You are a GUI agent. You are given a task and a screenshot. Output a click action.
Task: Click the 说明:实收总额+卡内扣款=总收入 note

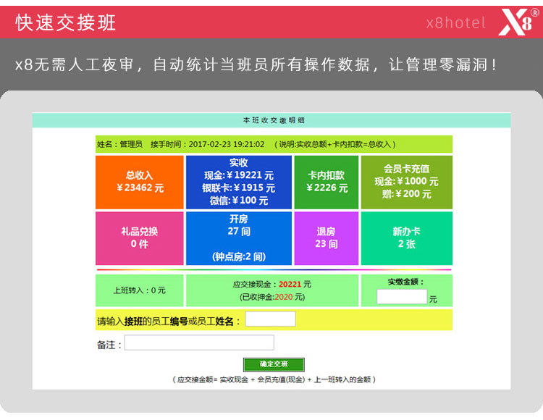(335, 144)
